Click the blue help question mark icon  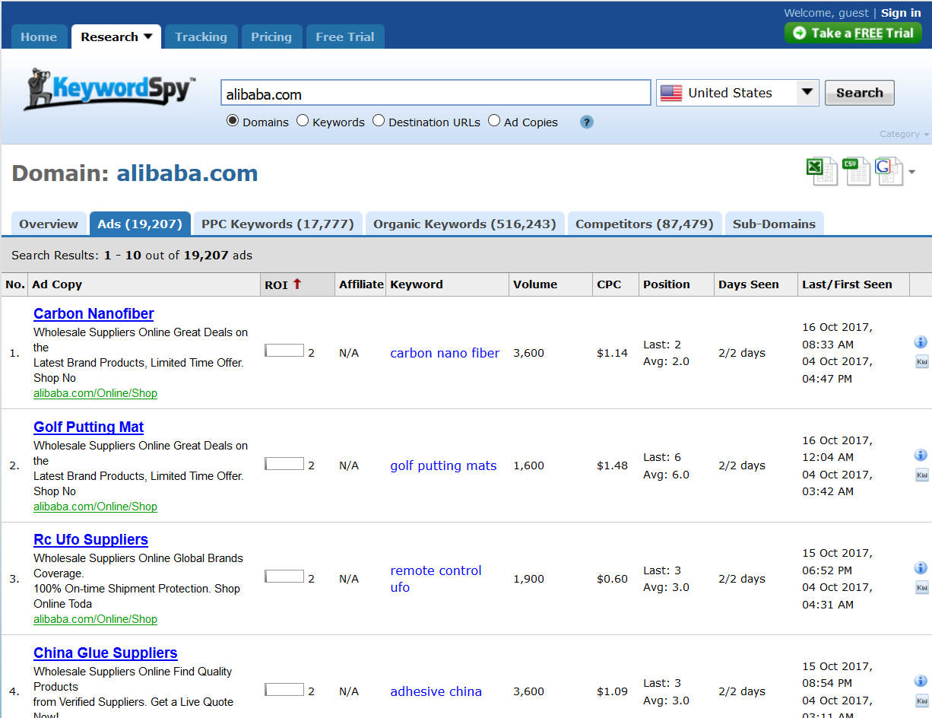click(586, 122)
